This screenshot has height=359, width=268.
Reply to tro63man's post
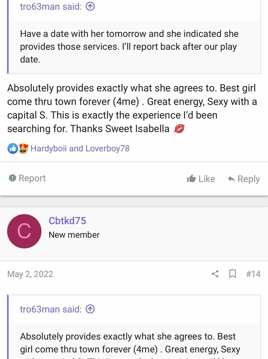click(x=244, y=179)
